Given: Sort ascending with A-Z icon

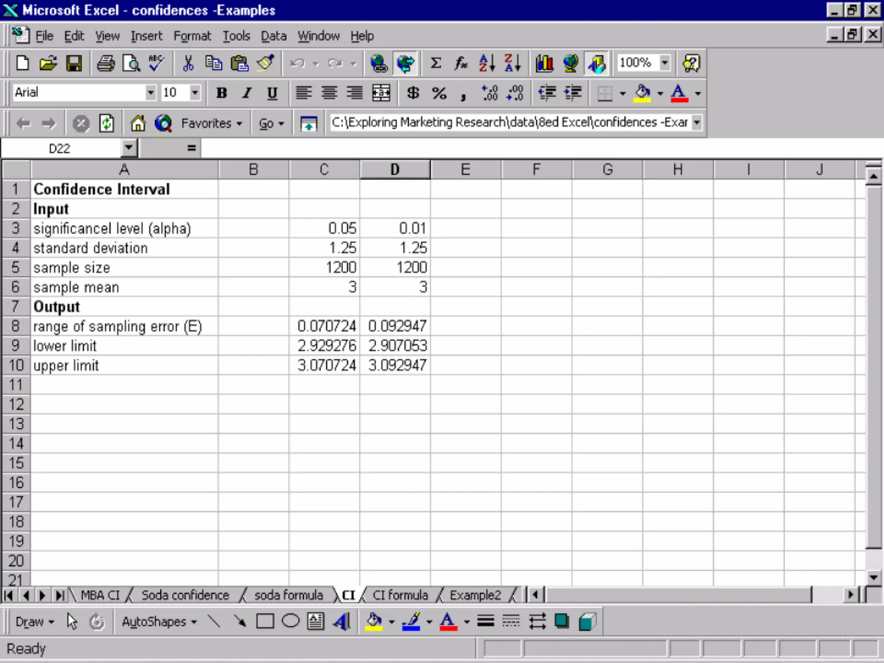Looking at the screenshot, I should [x=486, y=63].
